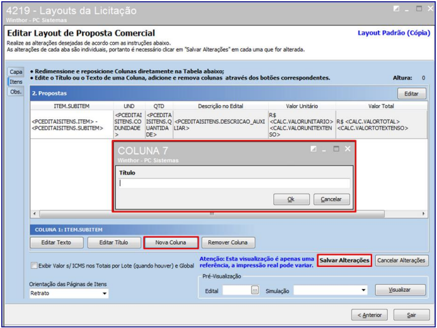This screenshot has width=437, height=328.
Task: Click the left arrow of horizontal scrollbar
Action: [34, 214]
